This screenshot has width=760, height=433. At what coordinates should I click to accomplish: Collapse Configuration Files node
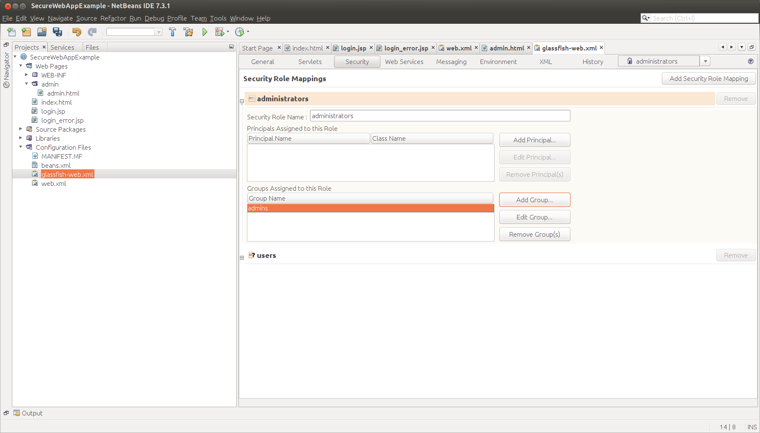click(x=21, y=147)
